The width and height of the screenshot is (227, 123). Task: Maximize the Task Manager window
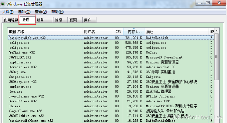[x=208, y=3]
